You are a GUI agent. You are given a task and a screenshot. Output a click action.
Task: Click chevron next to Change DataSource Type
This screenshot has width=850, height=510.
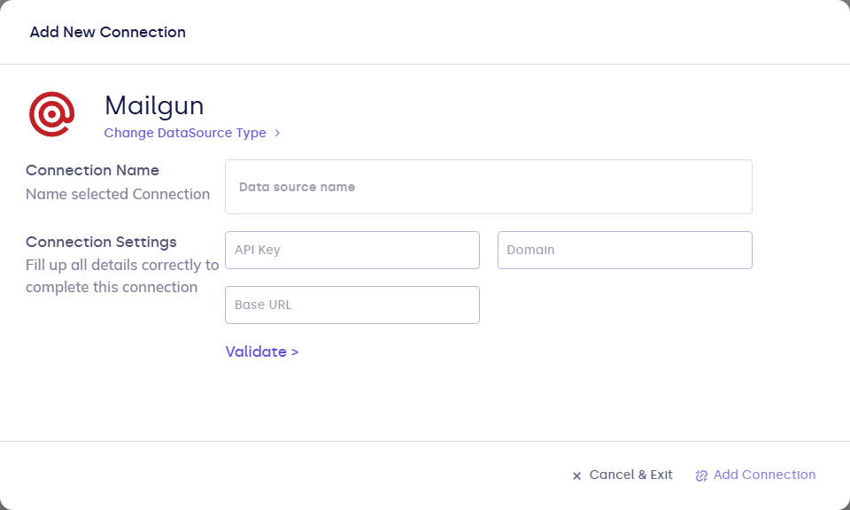277,133
